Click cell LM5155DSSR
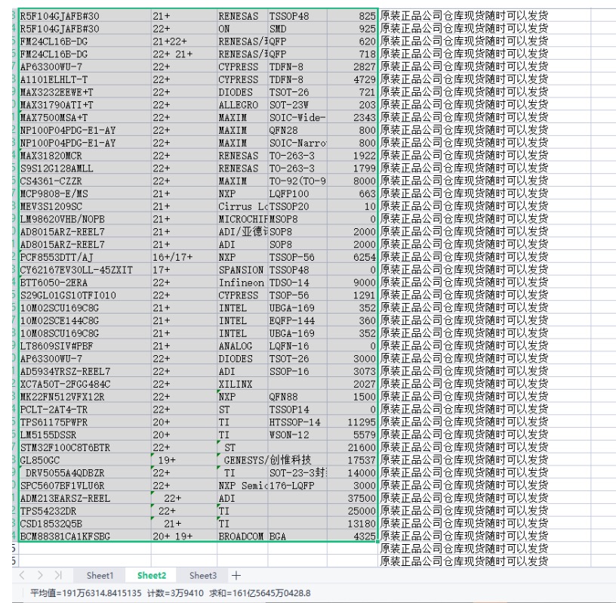The image size is (616, 603). tap(85, 435)
